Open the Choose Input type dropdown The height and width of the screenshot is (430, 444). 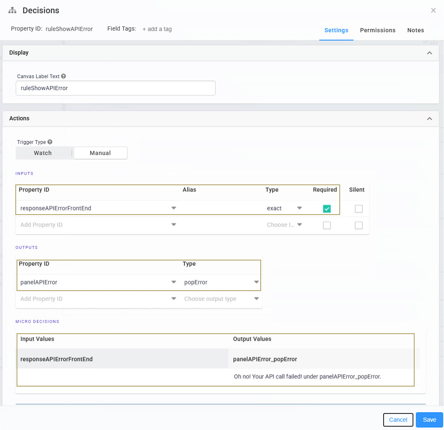(299, 225)
